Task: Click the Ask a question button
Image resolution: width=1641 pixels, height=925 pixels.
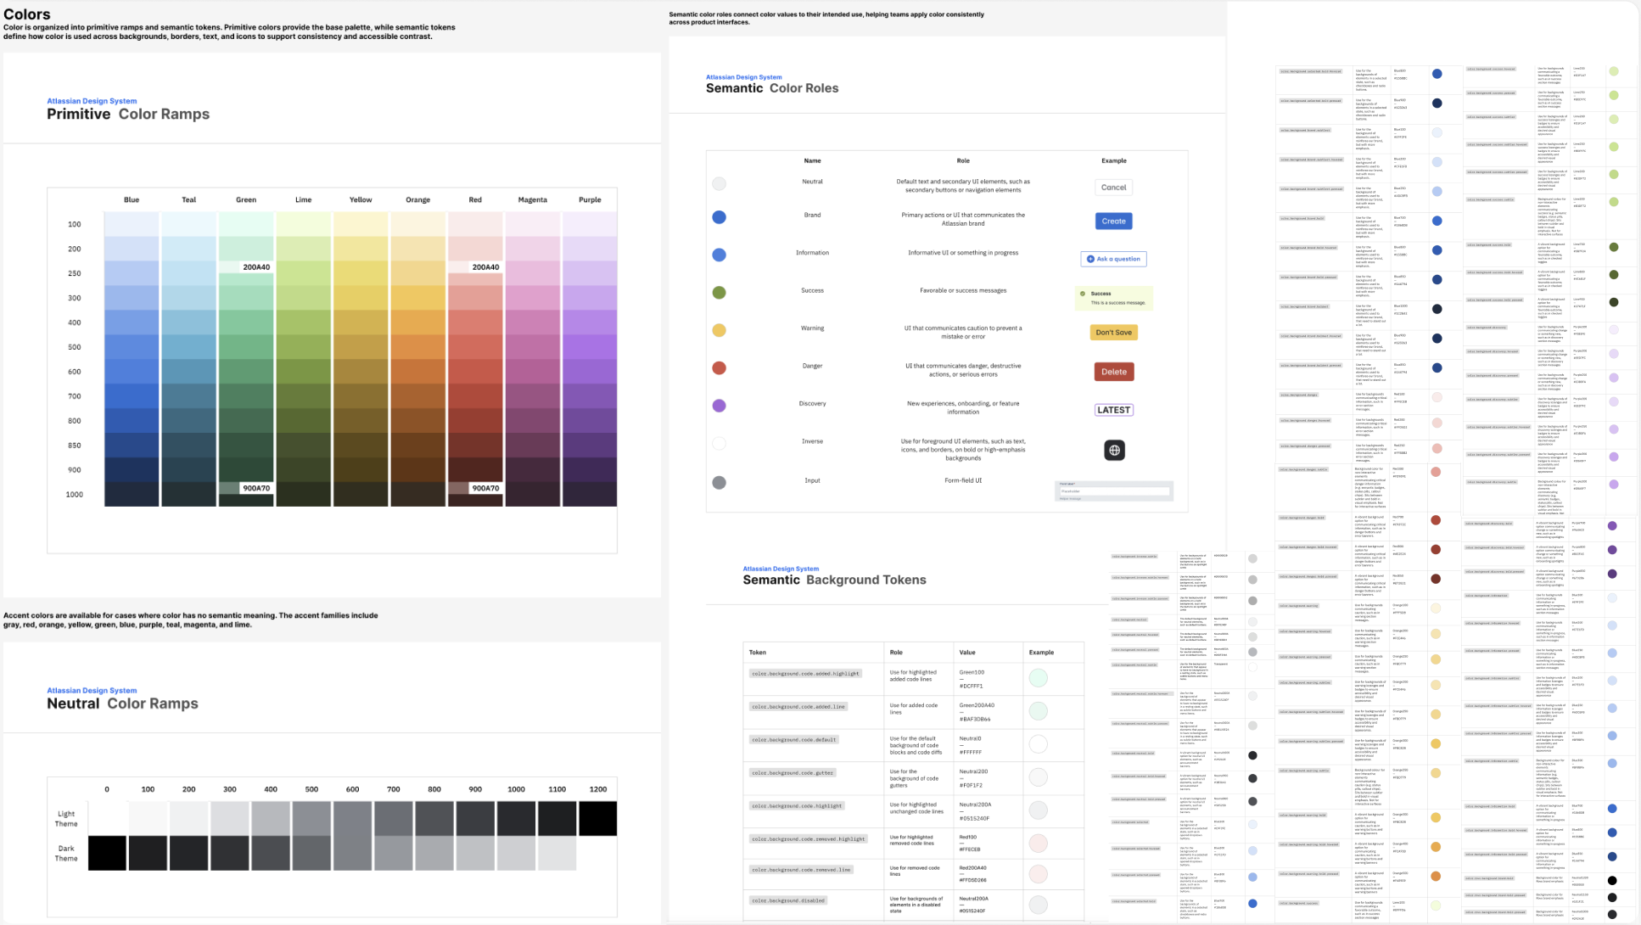Action: pos(1113,259)
